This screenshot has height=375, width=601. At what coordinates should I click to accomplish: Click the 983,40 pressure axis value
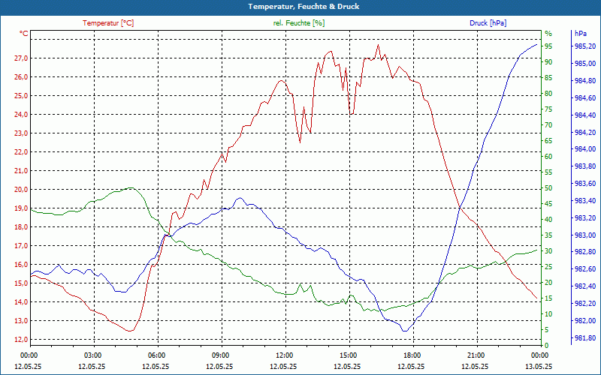585,201
